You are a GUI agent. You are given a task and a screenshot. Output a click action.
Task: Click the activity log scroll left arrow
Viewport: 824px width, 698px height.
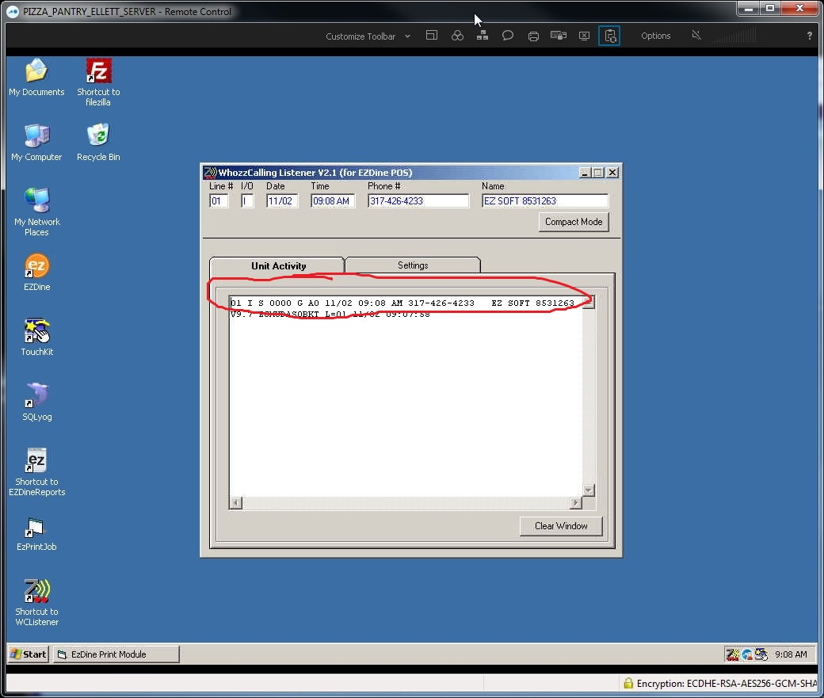pyautogui.click(x=236, y=503)
